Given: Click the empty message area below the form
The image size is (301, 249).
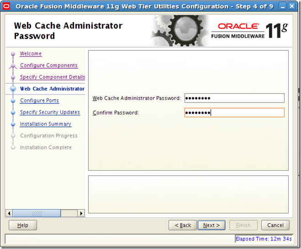Looking at the screenshot, I should click(188, 194).
